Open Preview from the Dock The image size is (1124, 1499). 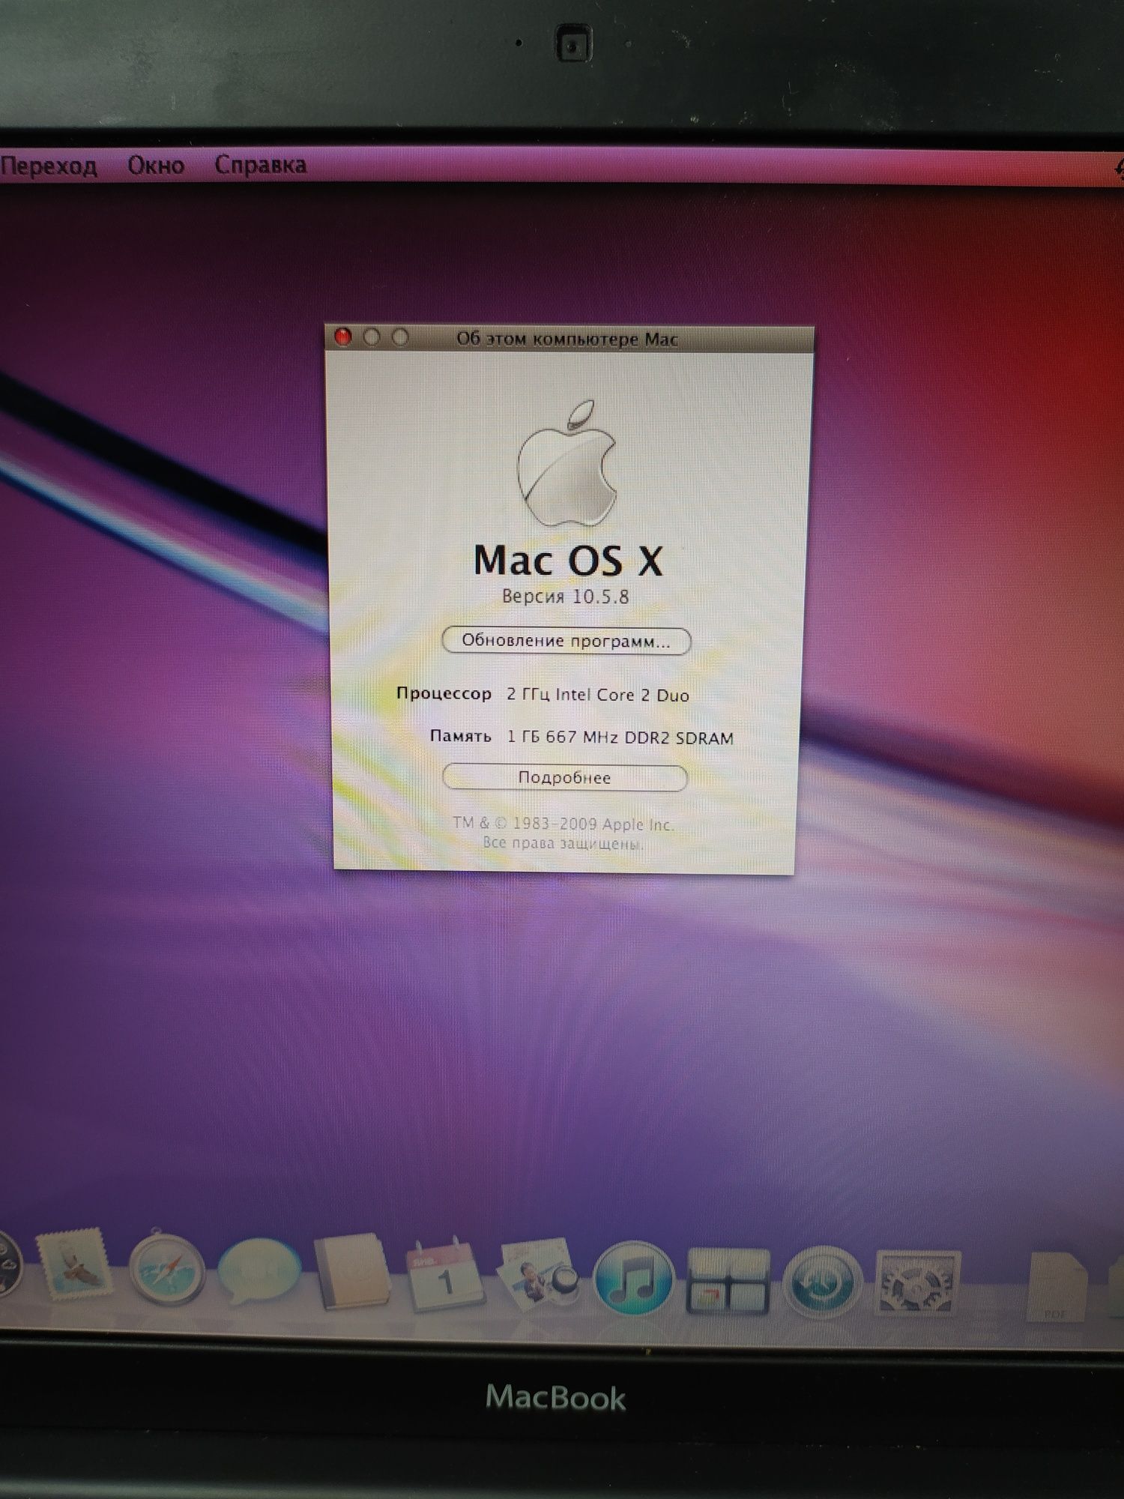pyautogui.click(x=538, y=1274)
